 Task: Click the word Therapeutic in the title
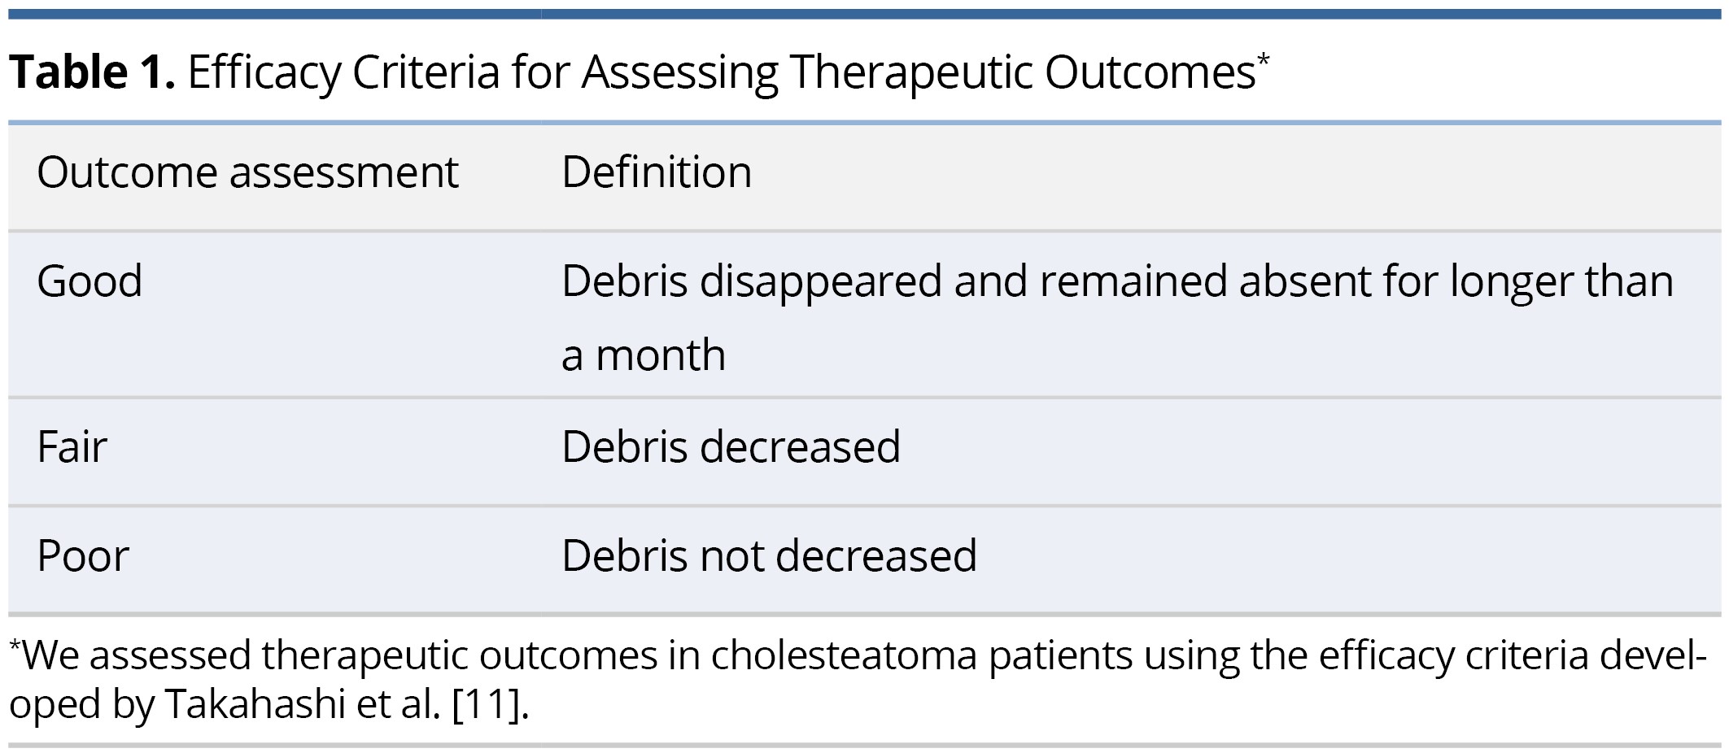point(910,74)
